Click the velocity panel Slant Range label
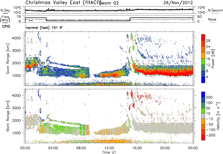 pyautogui.click(x=8, y=116)
